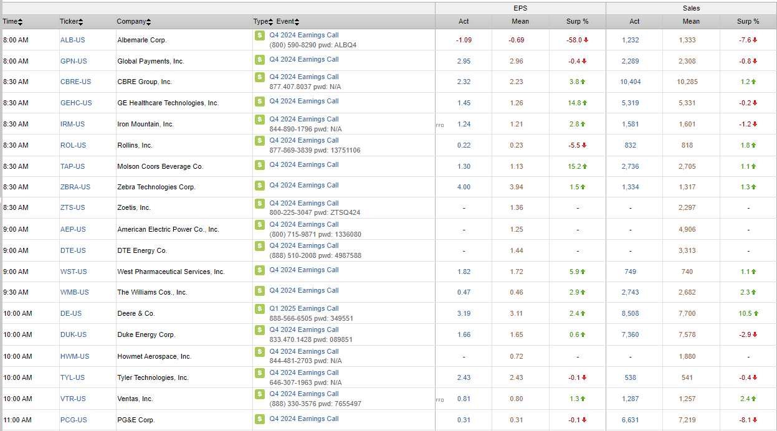Open the IRM-US ticker link

[72, 124]
